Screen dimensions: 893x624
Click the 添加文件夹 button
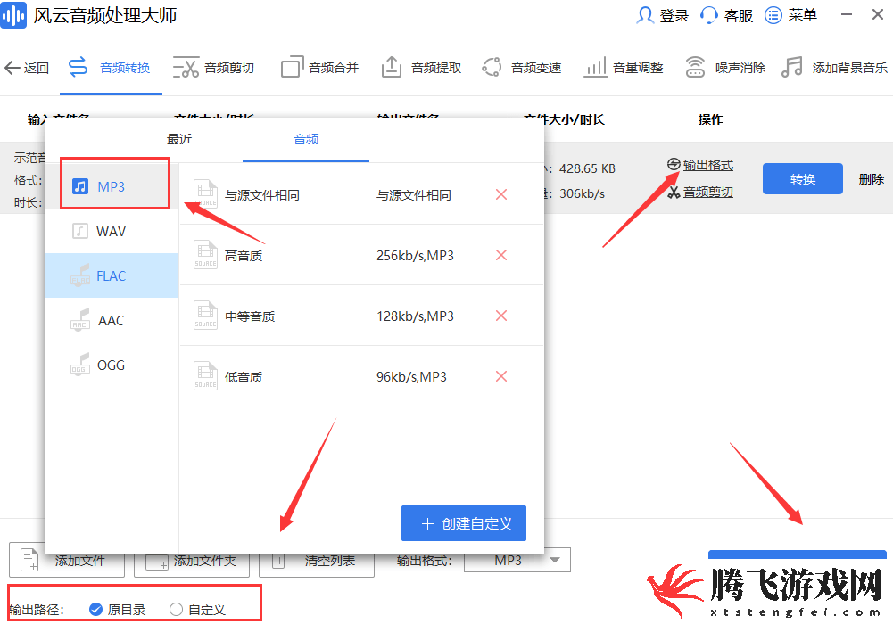pos(191,561)
